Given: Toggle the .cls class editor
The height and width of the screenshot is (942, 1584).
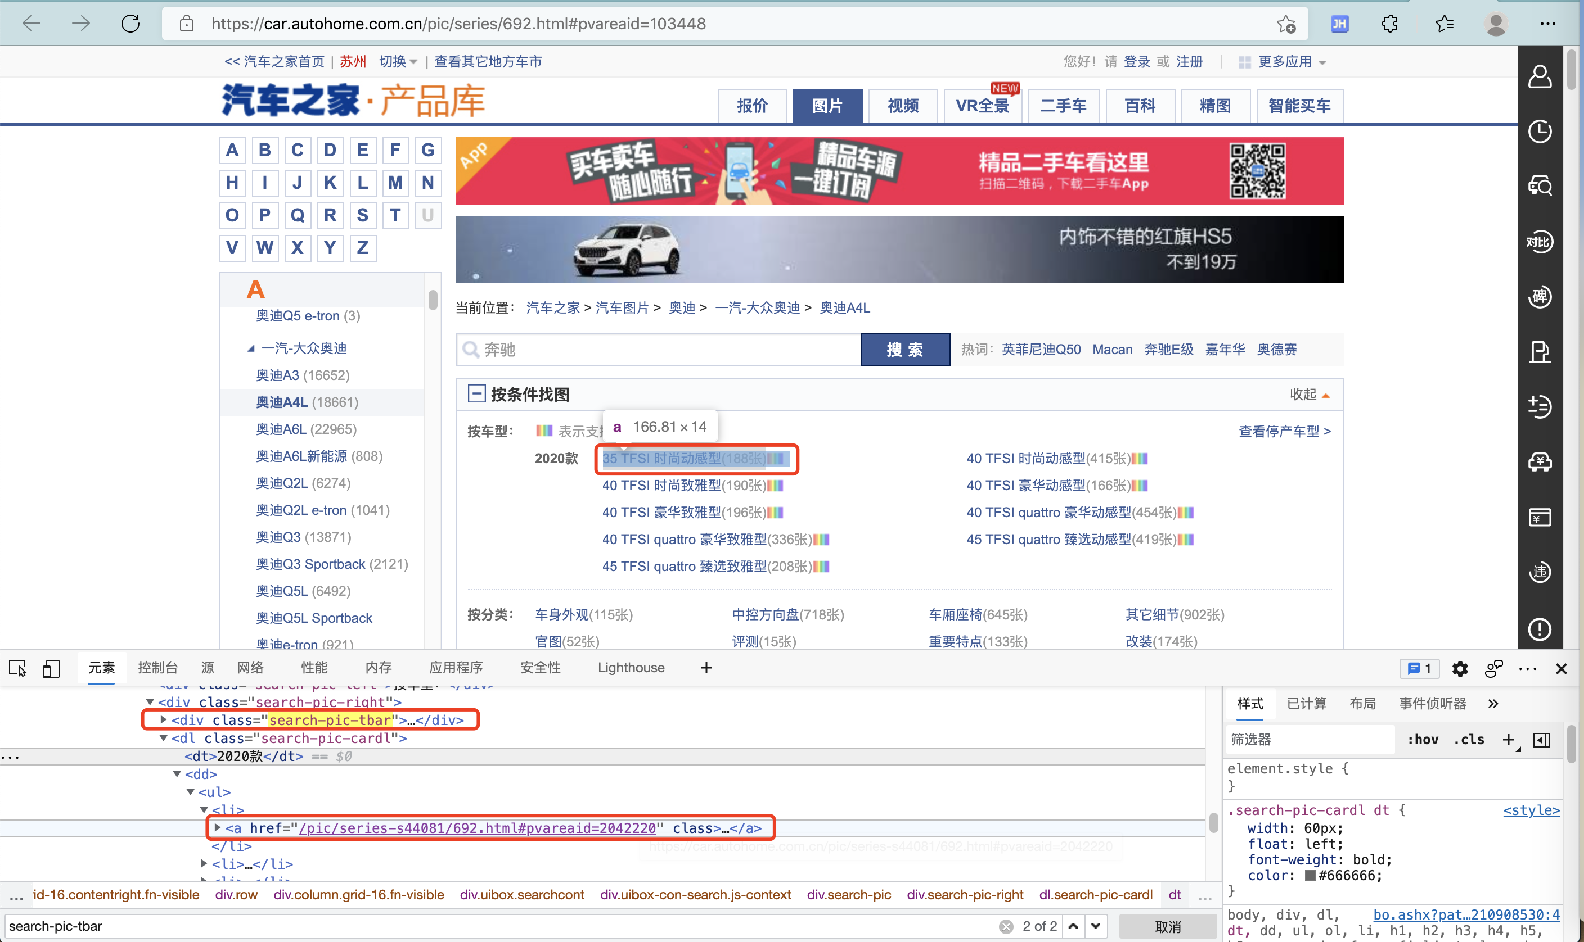Looking at the screenshot, I should [x=1469, y=740].
